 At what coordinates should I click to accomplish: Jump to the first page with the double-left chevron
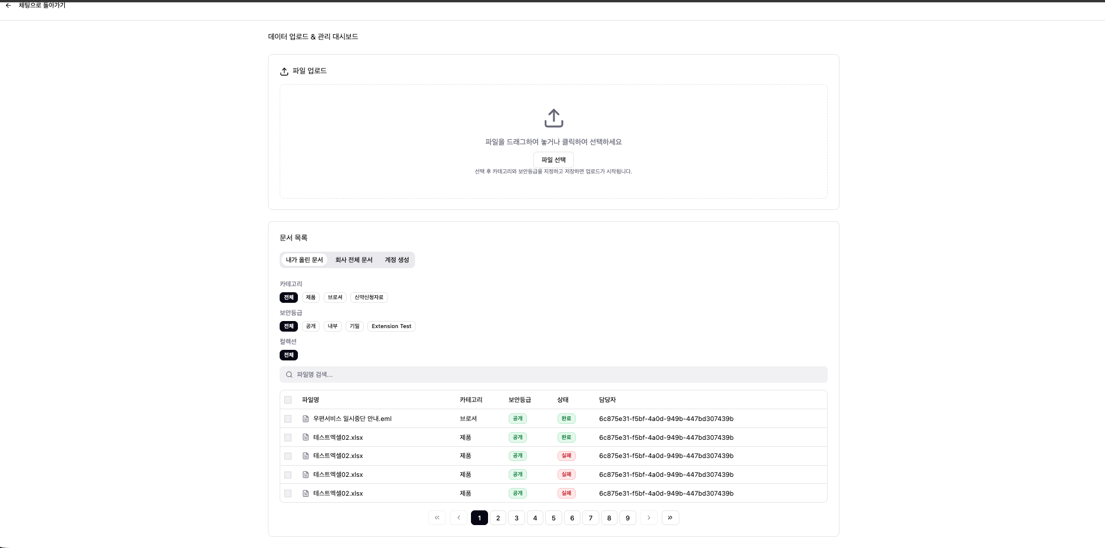(x=437, y=518)
